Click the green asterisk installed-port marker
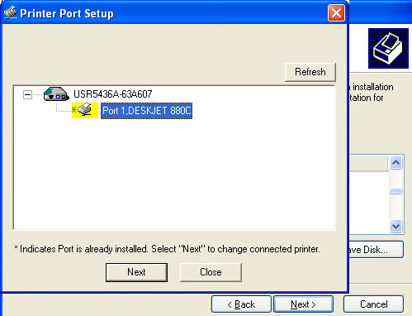Viewport: 412px width, 316px height. 73,110
